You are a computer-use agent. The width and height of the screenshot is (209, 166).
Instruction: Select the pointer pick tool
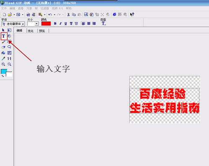[3, 30]
